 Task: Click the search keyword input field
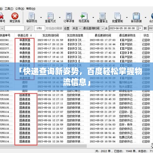click(14, 28)
